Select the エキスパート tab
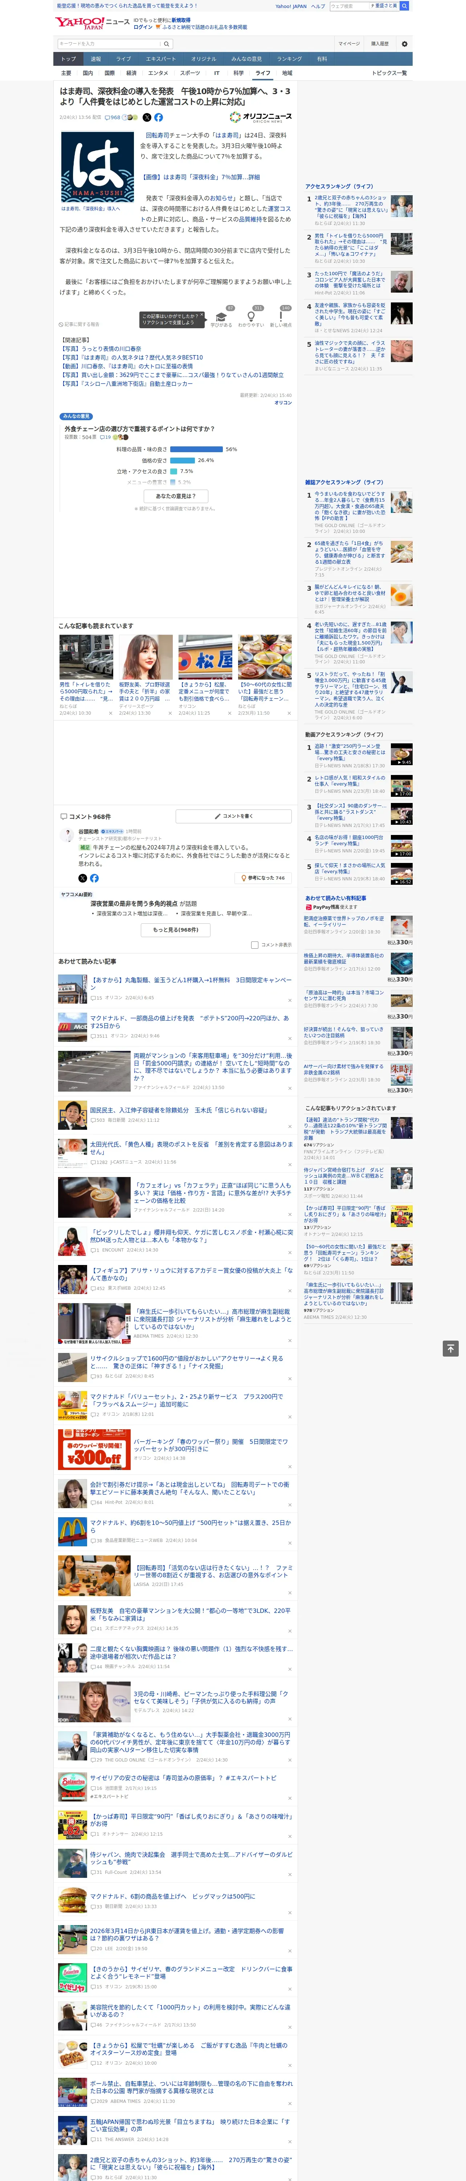The height and width of the screenshot is (2181, 466). (161, 59)
